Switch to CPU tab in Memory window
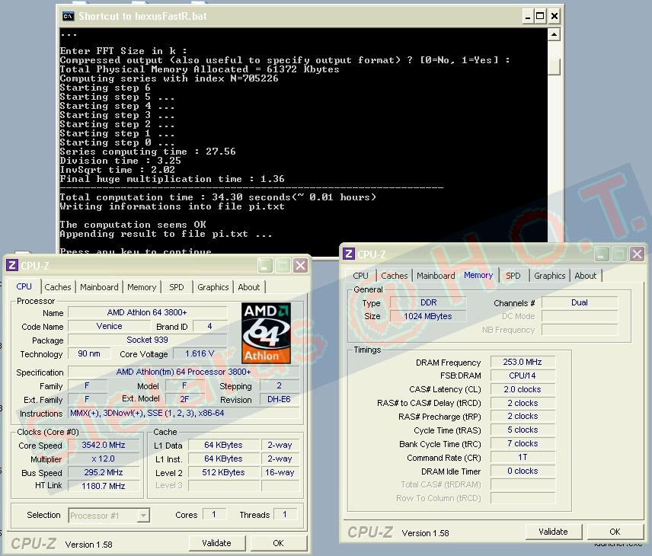This screenshot has height=556, width=652. (360, 275)
